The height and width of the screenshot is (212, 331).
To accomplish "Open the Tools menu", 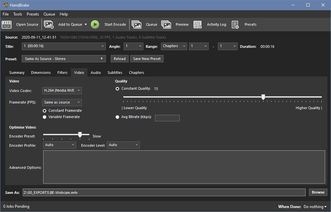I will pyautogui.click(x=18, y=14).
